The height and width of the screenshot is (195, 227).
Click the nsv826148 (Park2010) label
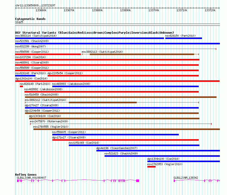(x=31, y=73)
